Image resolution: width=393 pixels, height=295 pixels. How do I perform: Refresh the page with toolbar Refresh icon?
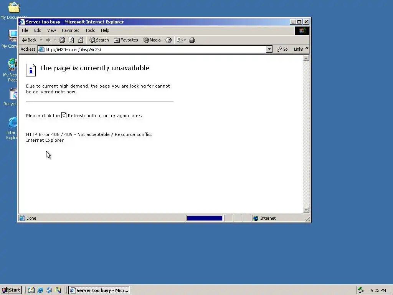pos(71,40)
